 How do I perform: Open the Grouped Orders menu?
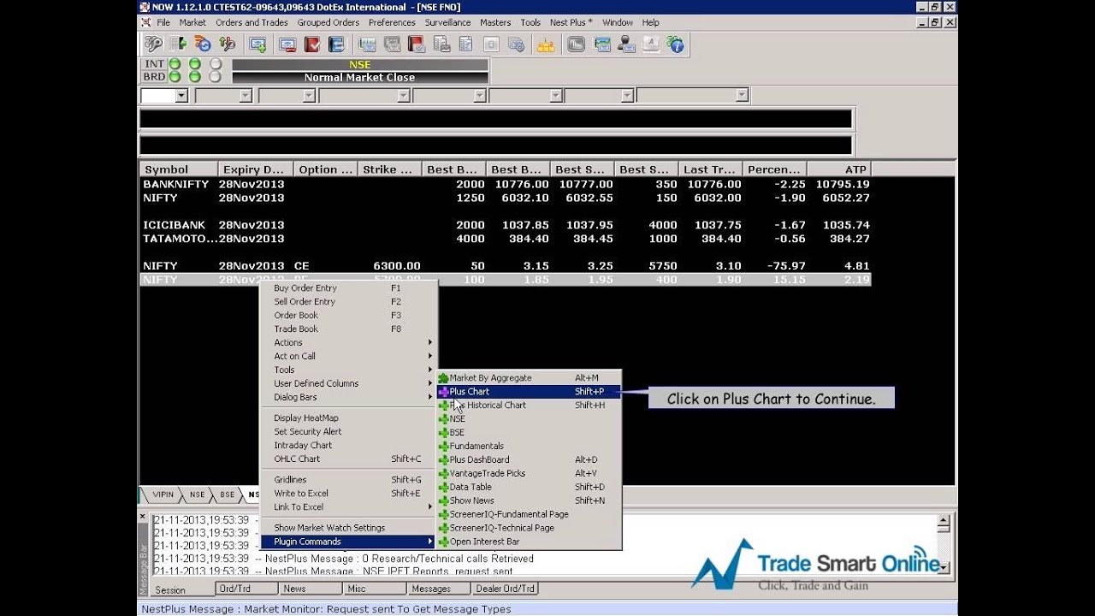[328, 22]
